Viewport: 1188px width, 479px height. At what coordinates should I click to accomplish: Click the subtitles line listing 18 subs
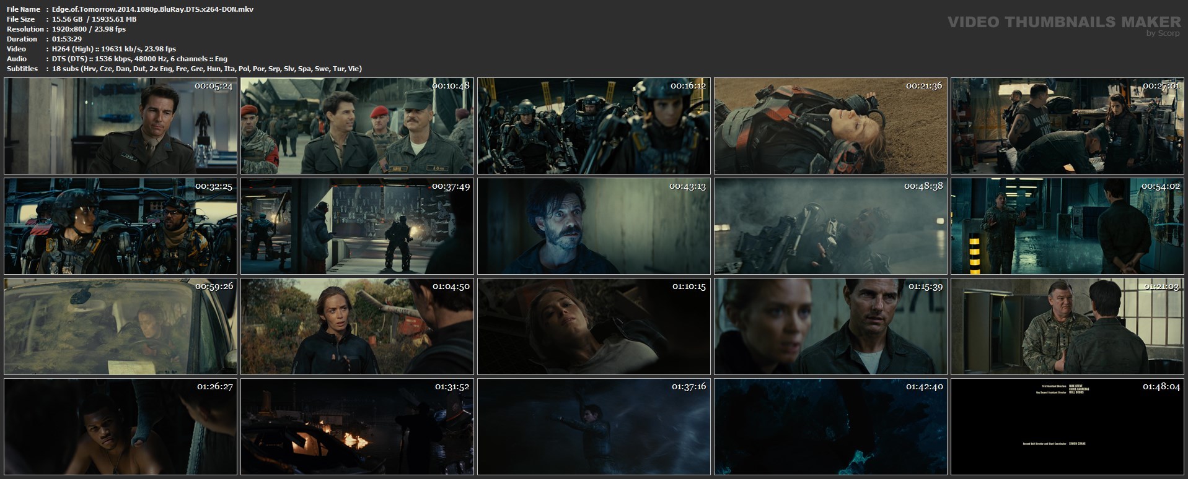[207, 69]
